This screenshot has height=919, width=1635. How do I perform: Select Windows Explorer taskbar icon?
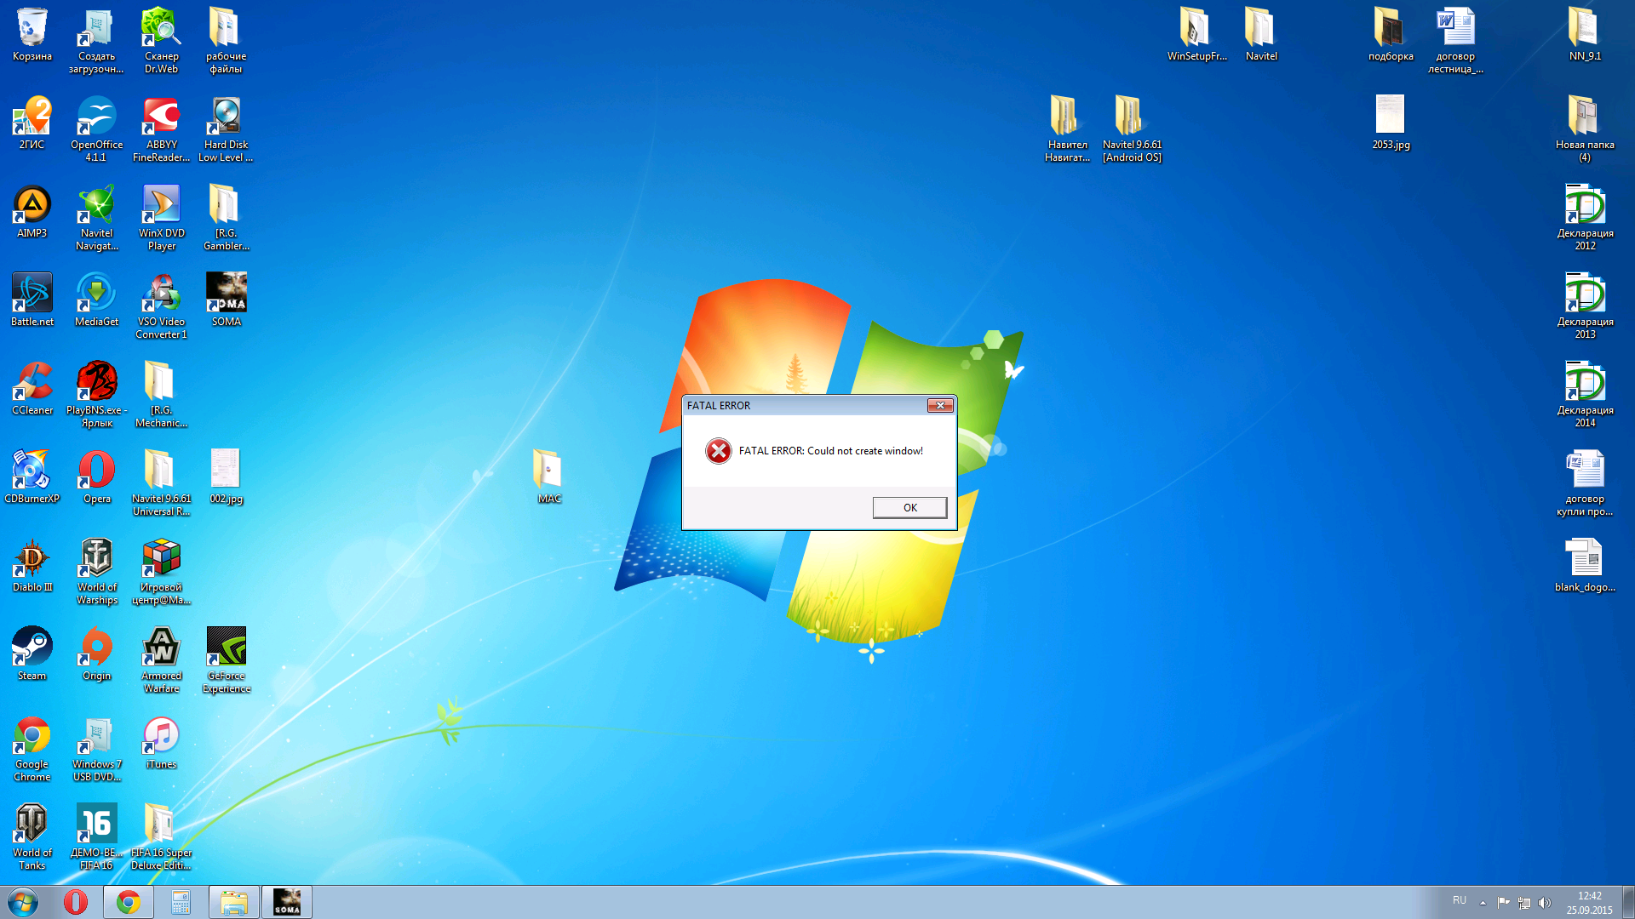point(233,902)
